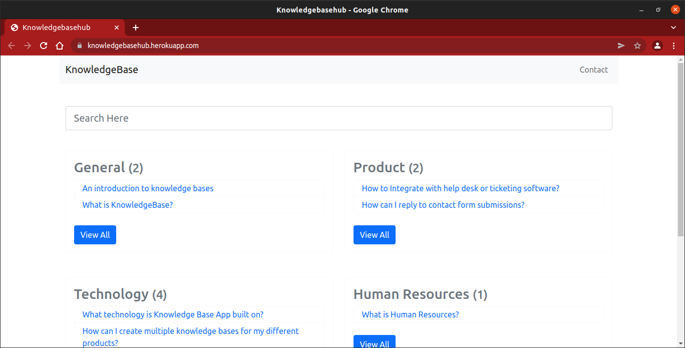Open a new tab with plus icon

click(x=136, y=28)
